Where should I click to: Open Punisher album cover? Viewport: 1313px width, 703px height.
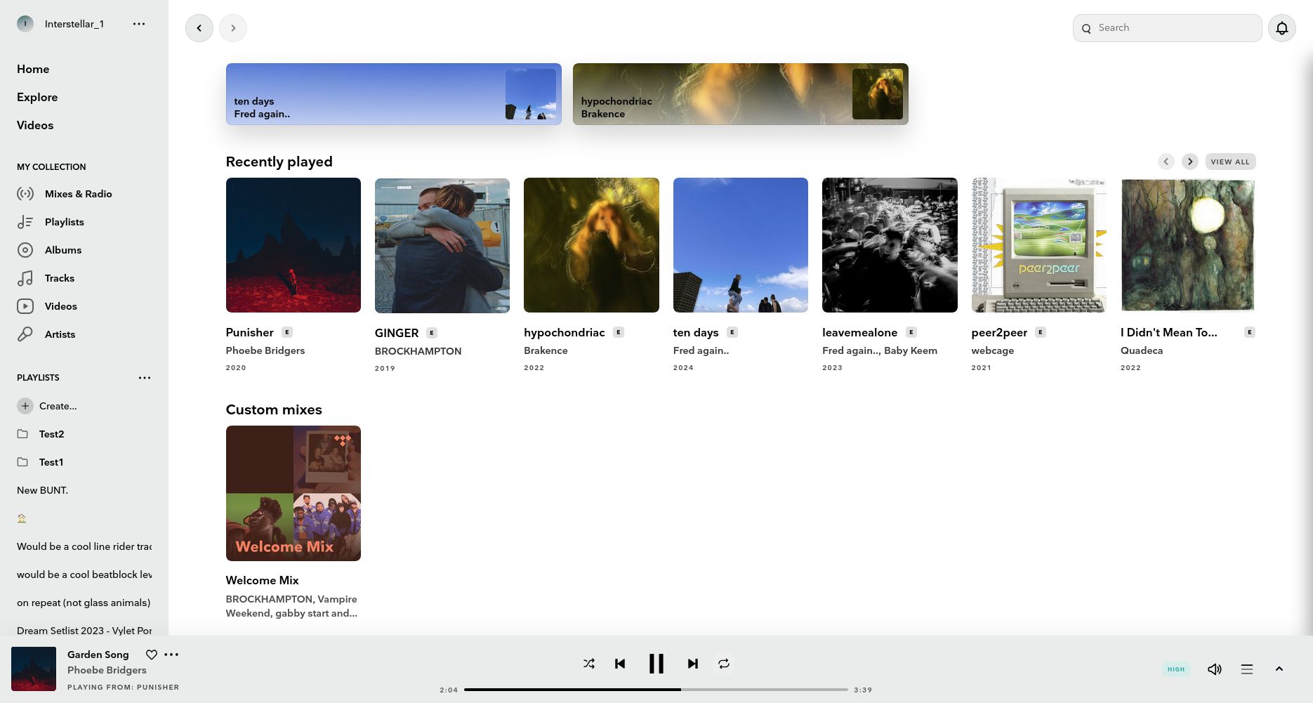tap(293, 245)
